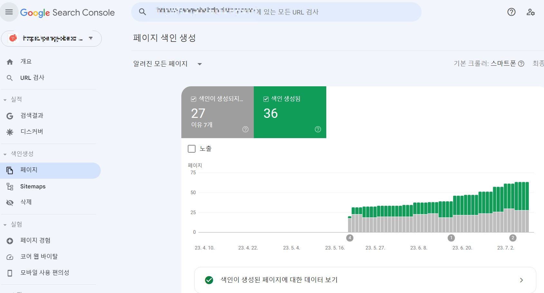Click the URL inspection search field
544x293 pixels.
276,12
